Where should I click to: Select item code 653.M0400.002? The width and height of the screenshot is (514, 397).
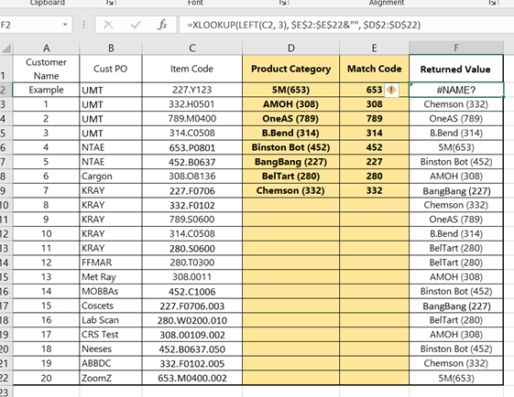192,378
